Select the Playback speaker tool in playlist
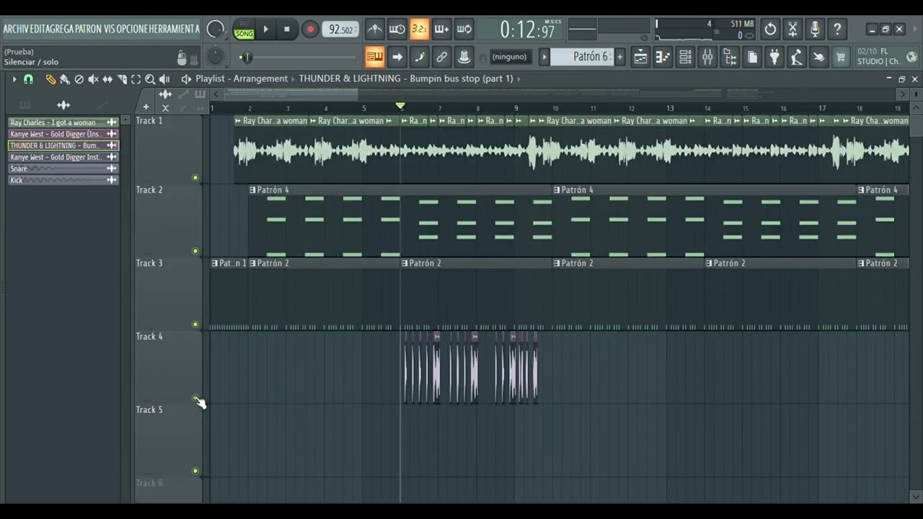 click(164, 79)
